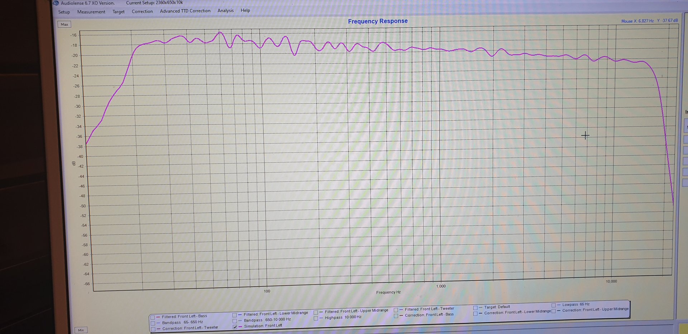The height and width of the screenshot is (334, 688).
Task: Enable Correction: Front Left - Lower Midrange checkbox
Action: coord(475,313)
